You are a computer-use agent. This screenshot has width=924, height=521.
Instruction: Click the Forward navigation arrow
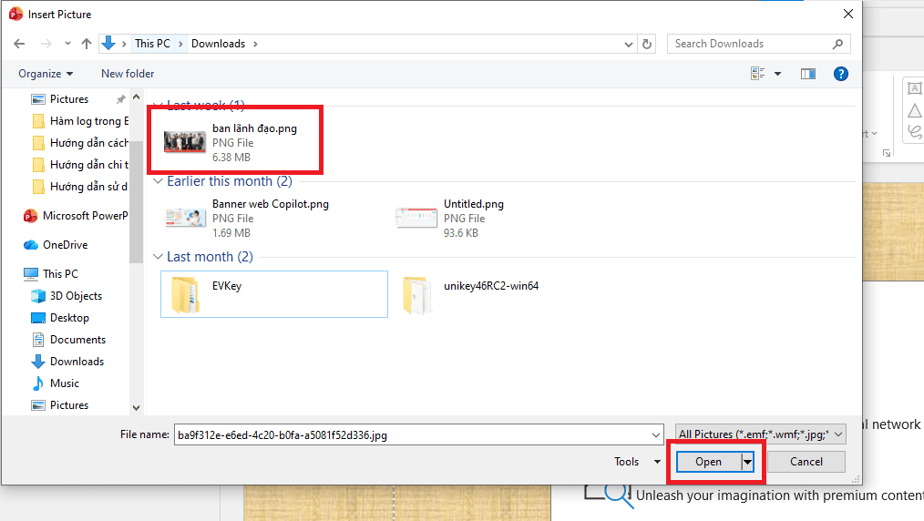point(46,44)
